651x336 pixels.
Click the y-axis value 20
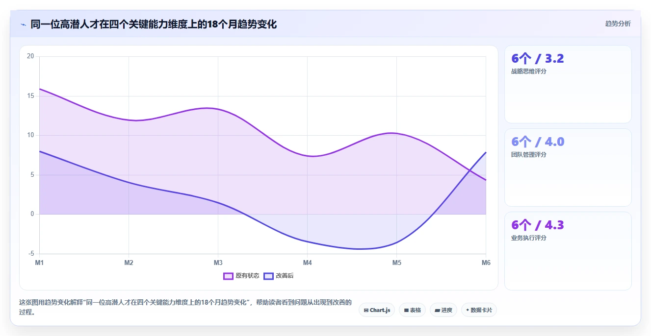30,56
